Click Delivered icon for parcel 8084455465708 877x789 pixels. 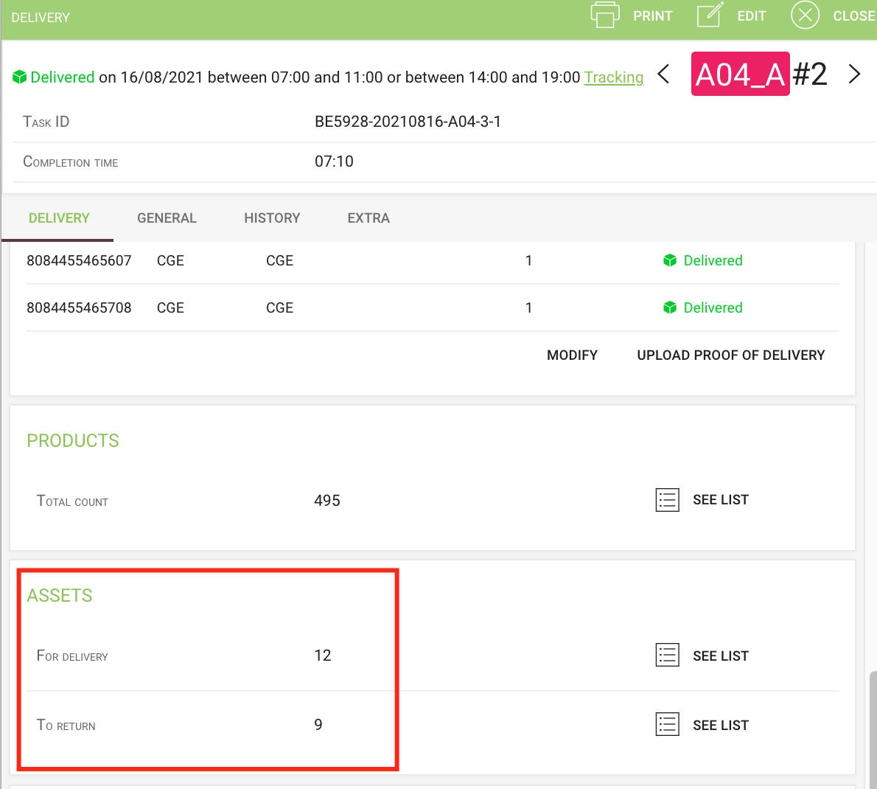coord(669,307)
